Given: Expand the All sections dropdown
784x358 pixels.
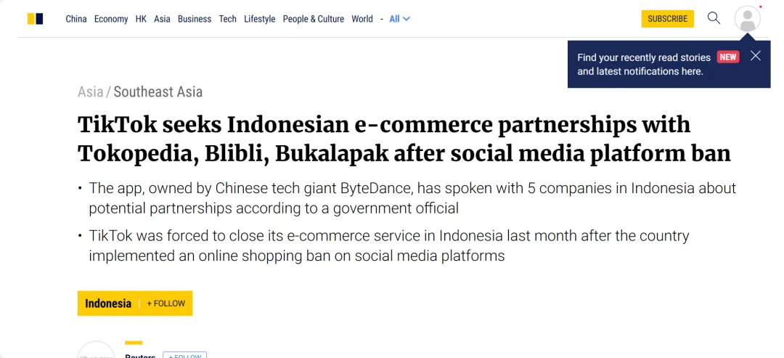Looking at the screenshot, I should pos(399,19).
